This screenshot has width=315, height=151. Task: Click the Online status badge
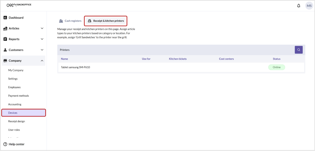pos(276,67)
